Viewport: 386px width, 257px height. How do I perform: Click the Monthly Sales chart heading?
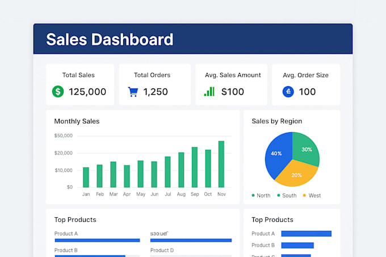(77, 121)
